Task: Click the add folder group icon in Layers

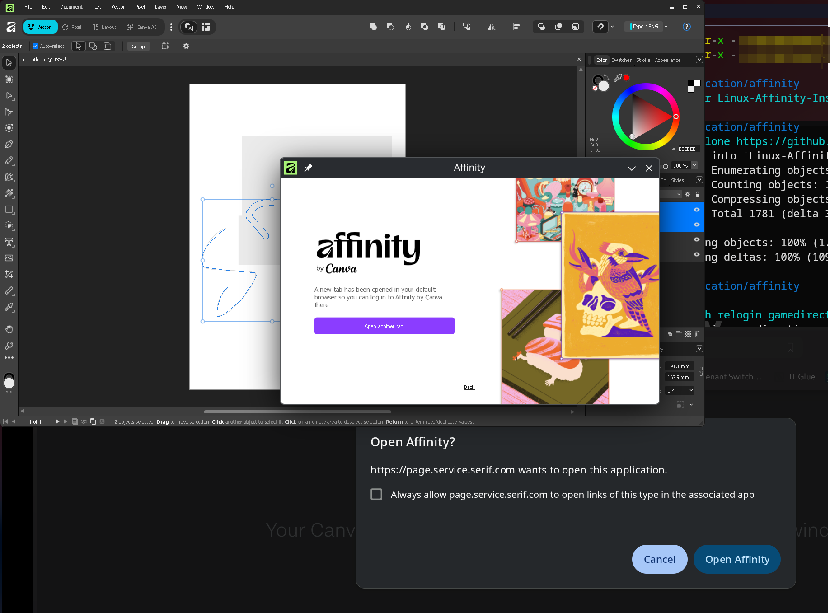Action: coord(679,334)
